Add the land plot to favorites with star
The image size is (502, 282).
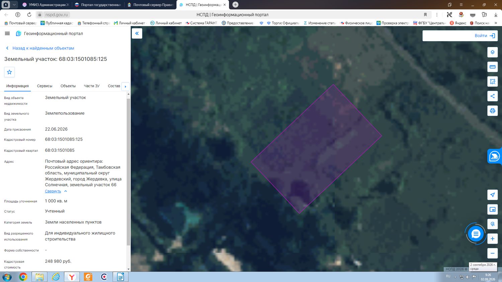click(9, 72)
